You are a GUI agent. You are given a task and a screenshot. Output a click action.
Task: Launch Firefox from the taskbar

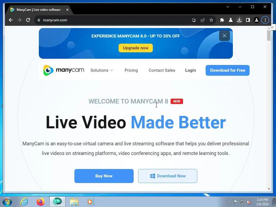coord(41,202)
